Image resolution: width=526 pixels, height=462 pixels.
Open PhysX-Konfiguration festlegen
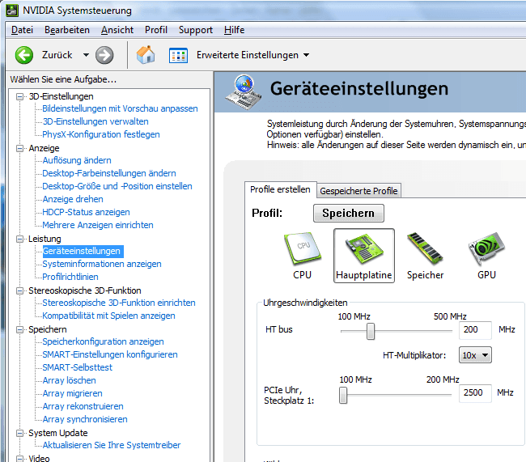click(x=101, y=134)
